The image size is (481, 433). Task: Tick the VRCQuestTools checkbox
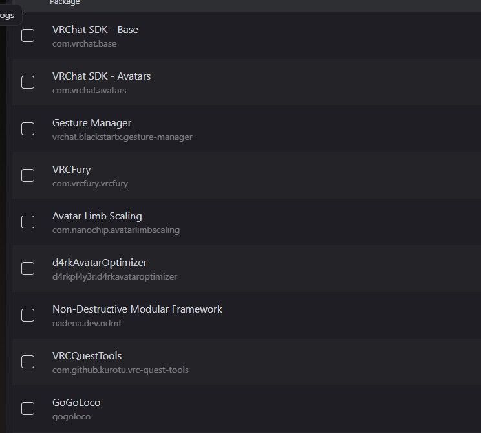(28, 362)
